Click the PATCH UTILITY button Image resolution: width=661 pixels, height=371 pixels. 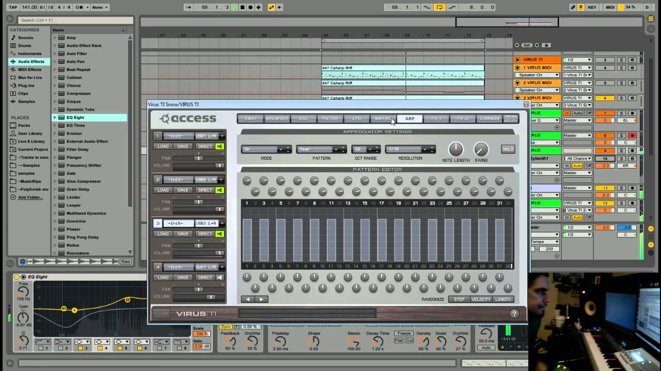tap(511, 119)
